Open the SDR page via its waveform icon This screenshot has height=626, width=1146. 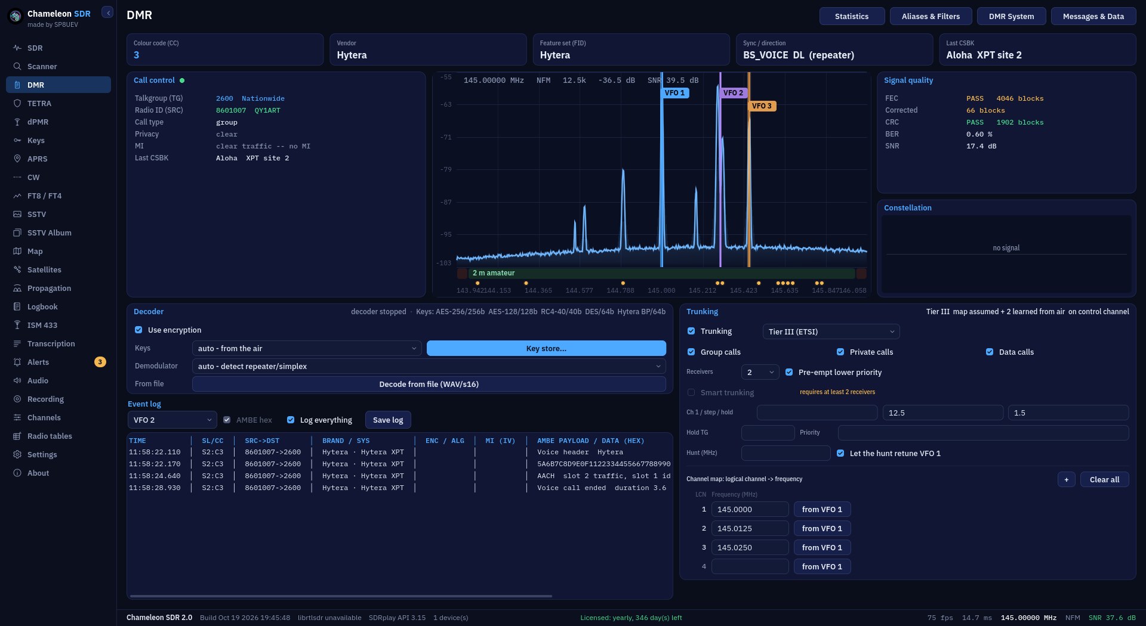[x=17, y=48]
